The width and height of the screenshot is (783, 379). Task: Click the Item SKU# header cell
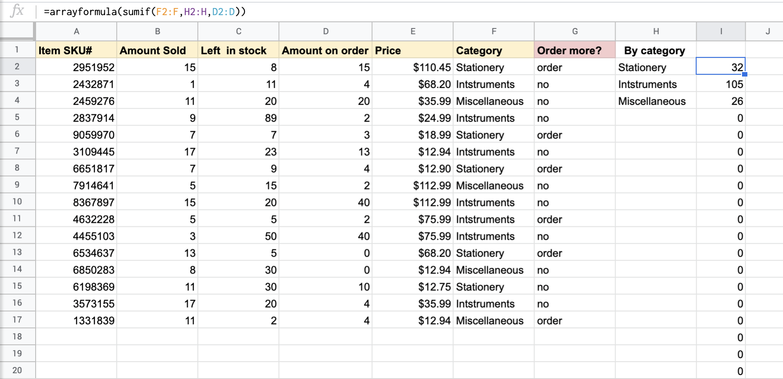tap(76, 50)
